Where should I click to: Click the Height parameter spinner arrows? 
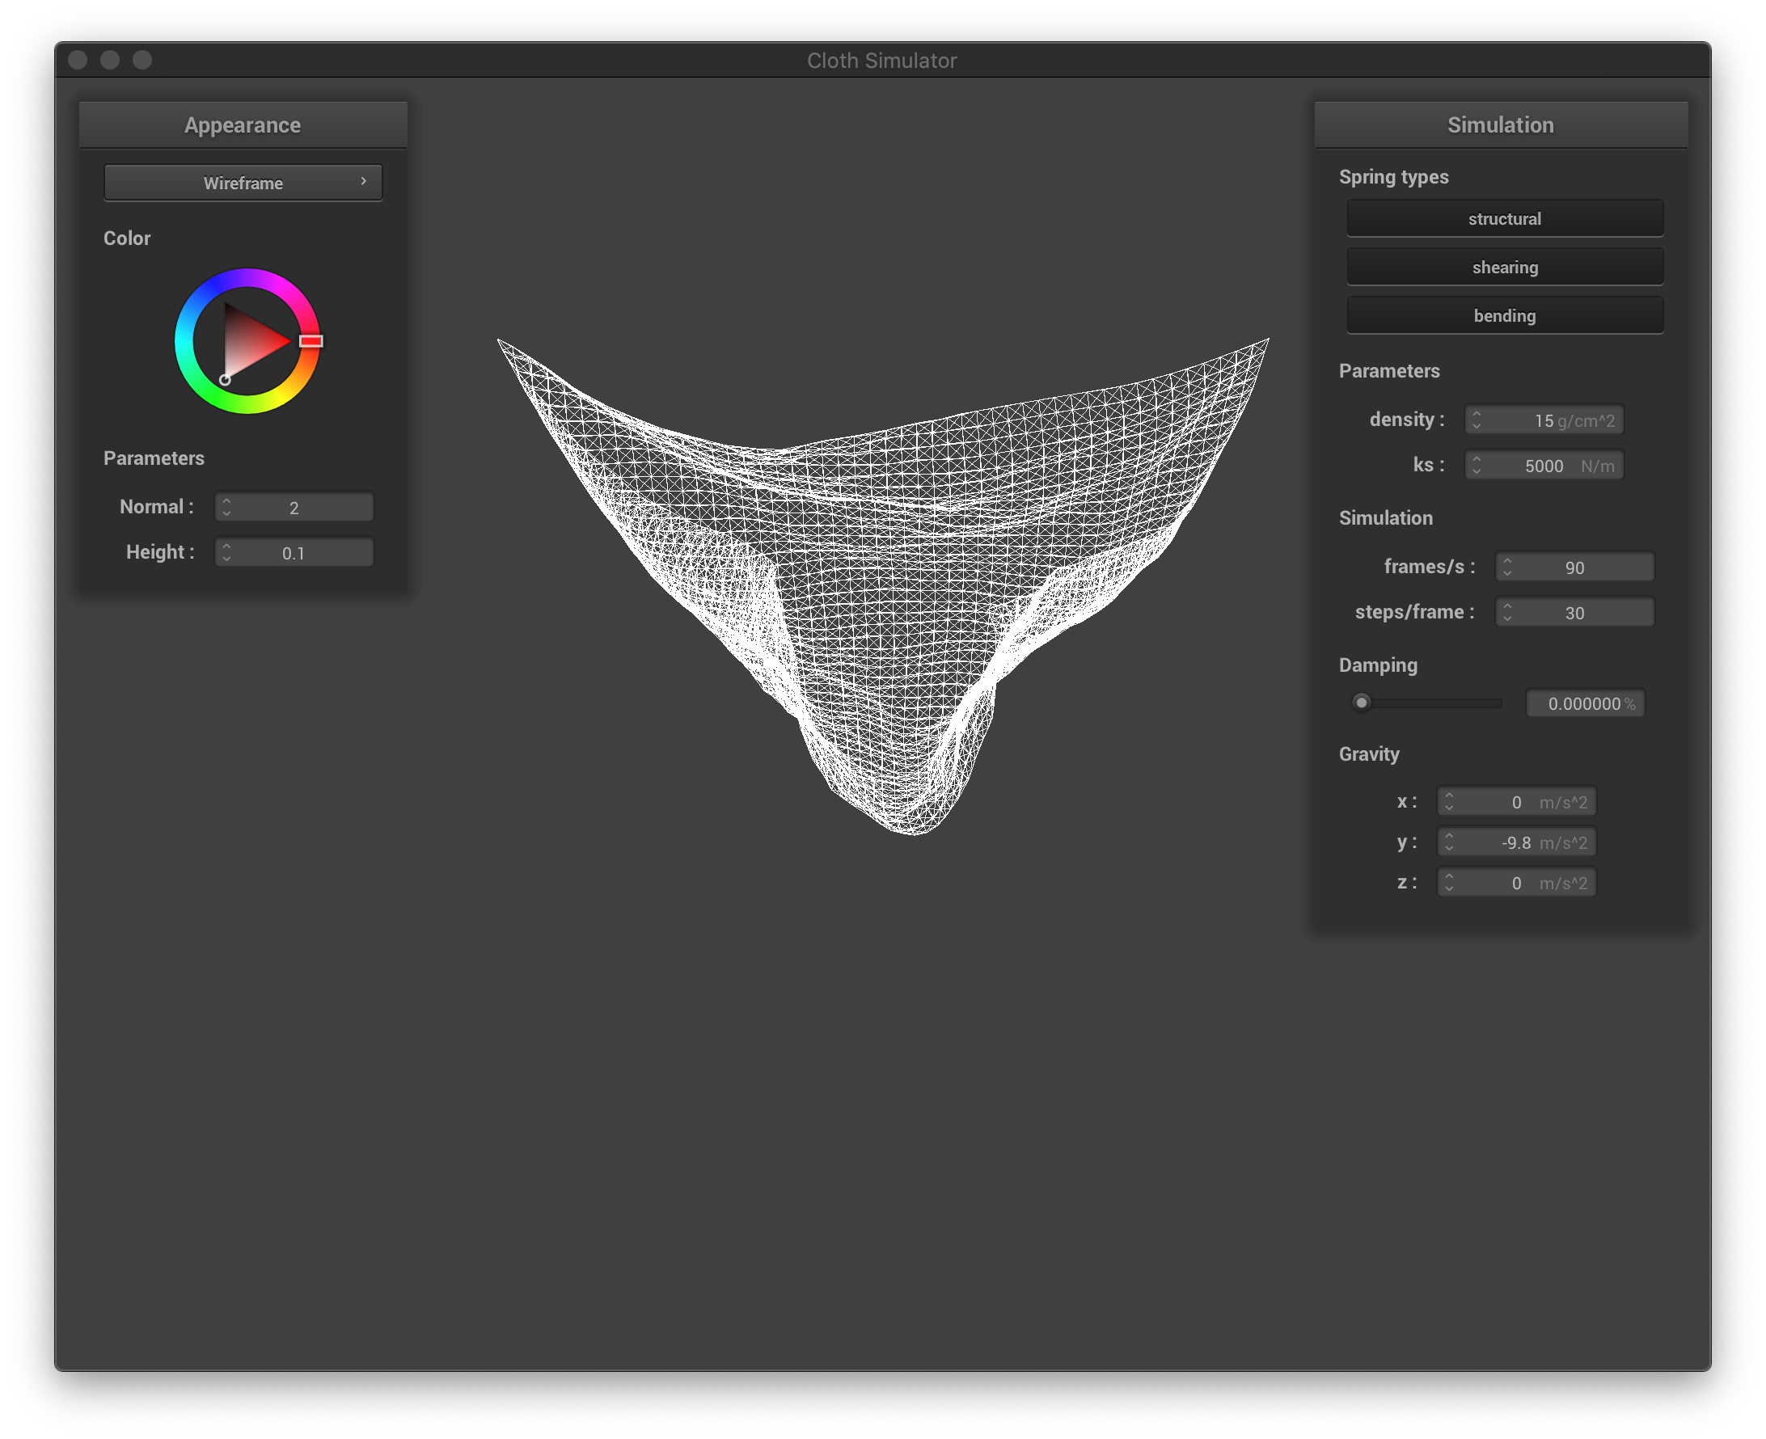click(226, 553)
